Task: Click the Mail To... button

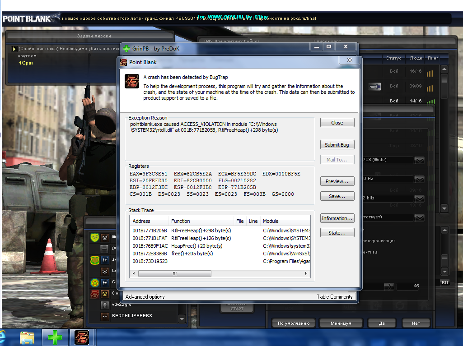Action: click(x=337, y=160)
